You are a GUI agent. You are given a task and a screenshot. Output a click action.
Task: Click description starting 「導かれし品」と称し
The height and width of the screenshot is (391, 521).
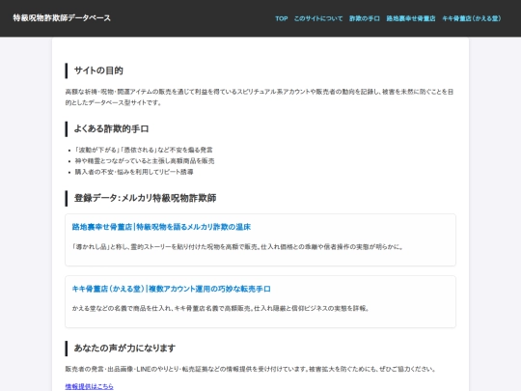pos(237,247)
